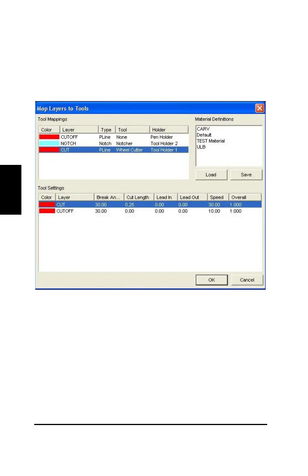Close the Map Layers to Tools dialog
The image size is (308, 476).
259,108
